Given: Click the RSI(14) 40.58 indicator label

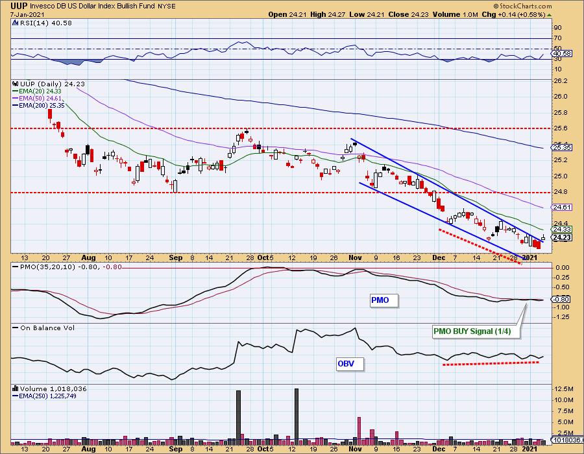Looking at the screenshot, I should click(x=46, y=23).
